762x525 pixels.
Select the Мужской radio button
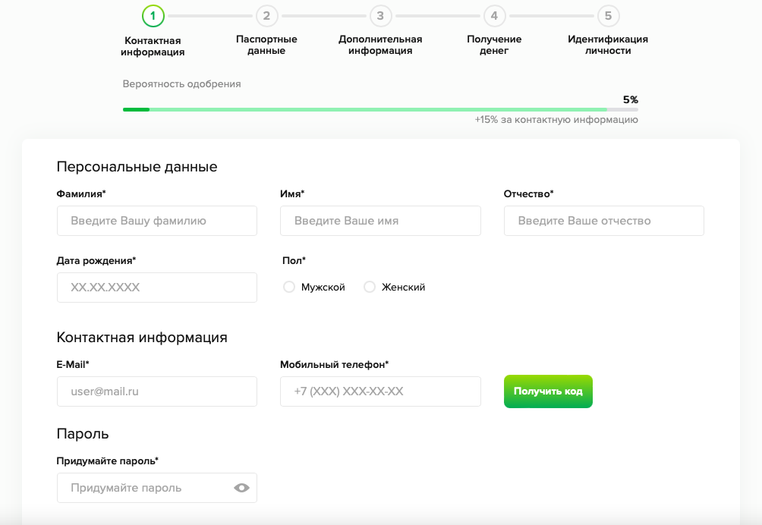289,287
